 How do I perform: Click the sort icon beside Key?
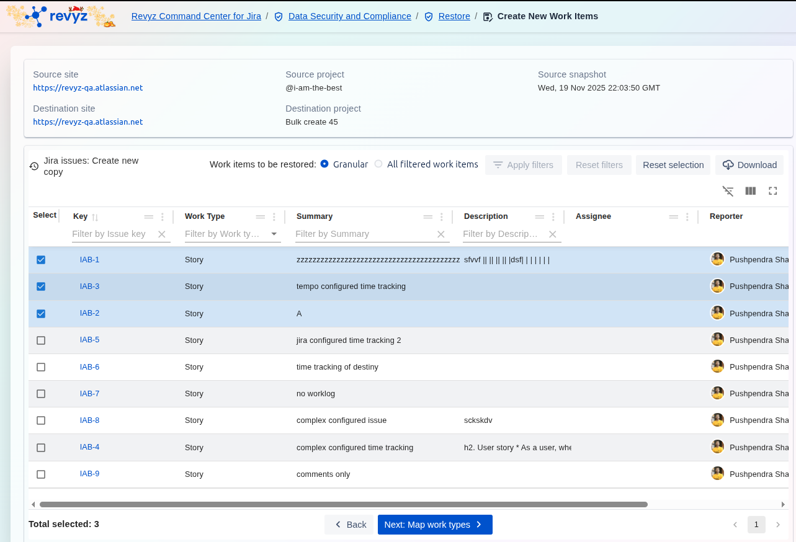95,217
